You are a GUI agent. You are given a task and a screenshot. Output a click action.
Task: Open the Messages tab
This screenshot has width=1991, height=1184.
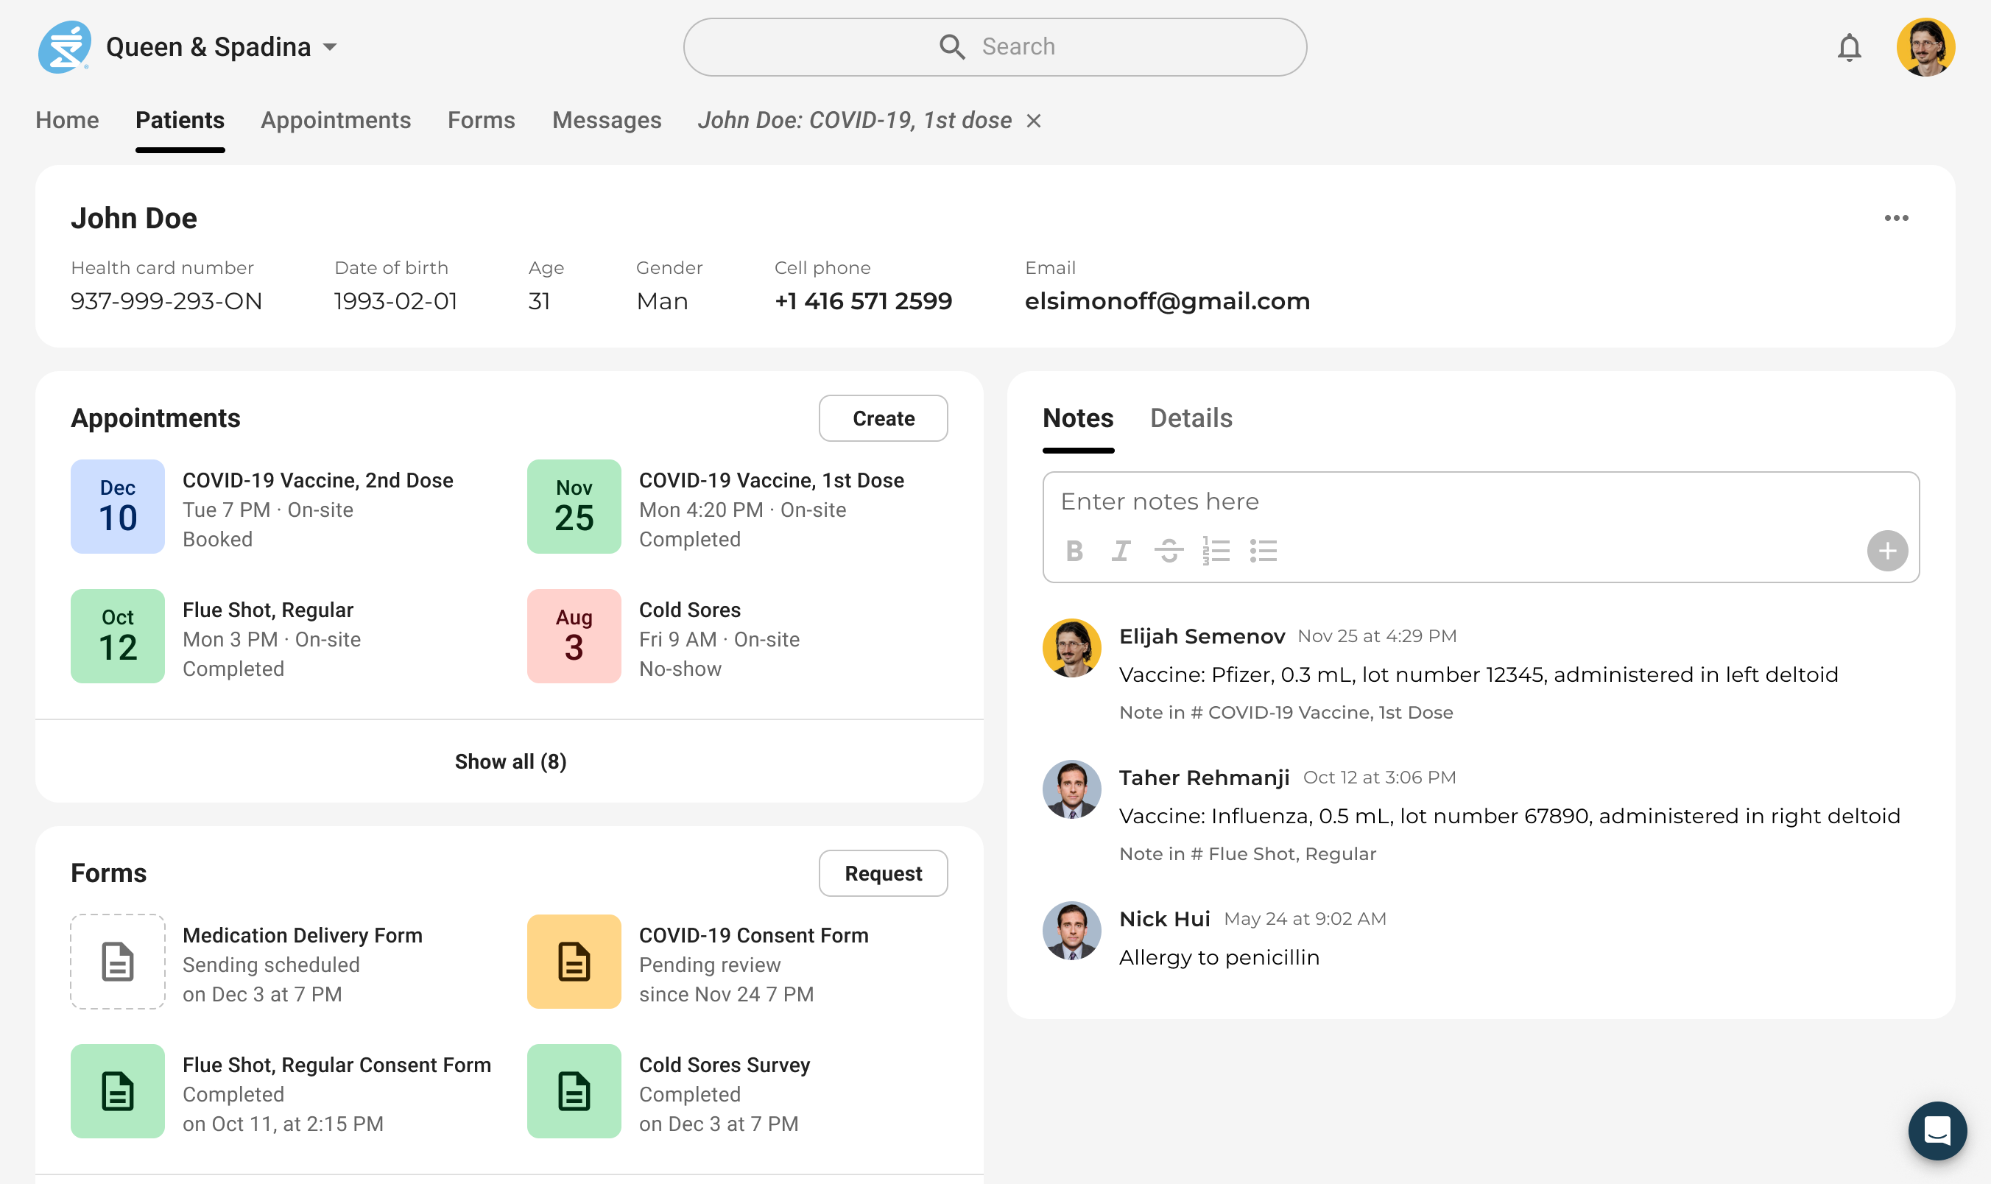(607, 120)
